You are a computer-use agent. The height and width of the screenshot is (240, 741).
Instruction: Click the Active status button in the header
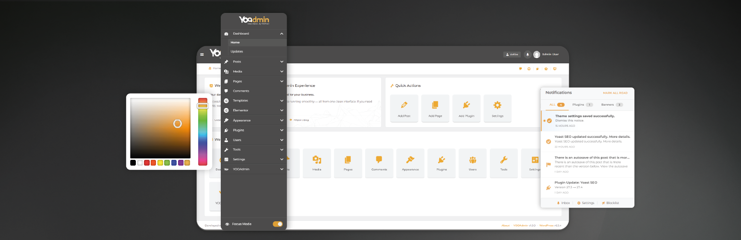pyautogui.click(x=512, y=54)
